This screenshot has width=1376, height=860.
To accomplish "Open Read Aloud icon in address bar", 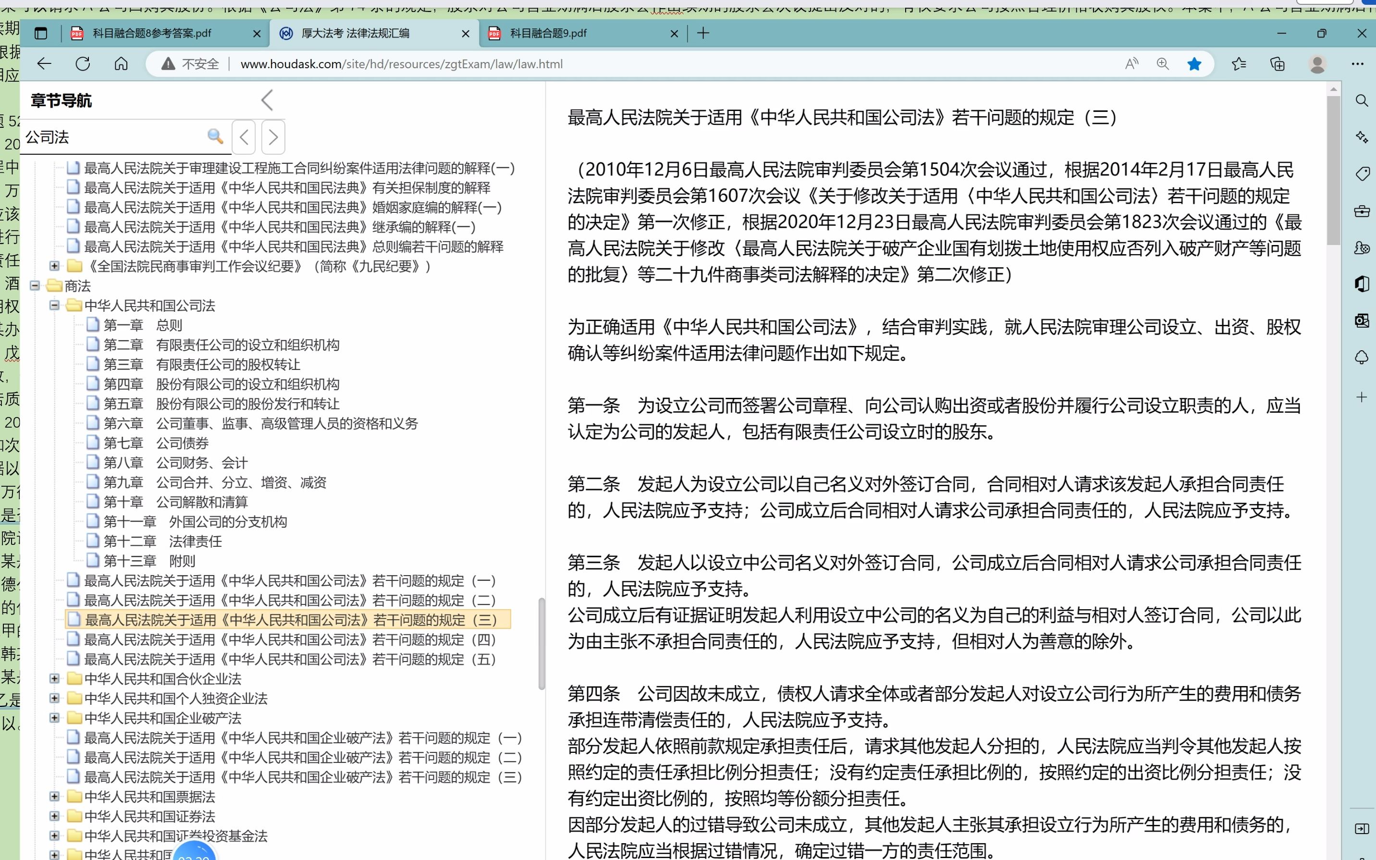I will coord(1131,64).
